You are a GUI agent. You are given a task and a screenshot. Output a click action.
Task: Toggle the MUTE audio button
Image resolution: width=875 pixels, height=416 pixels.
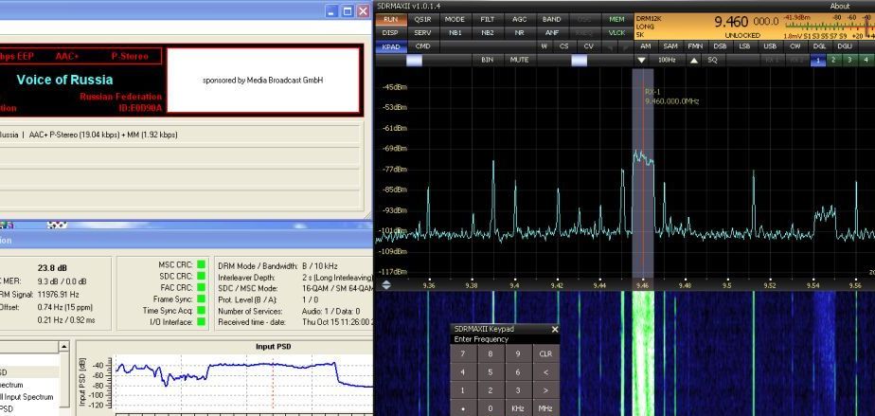point(519,60)
